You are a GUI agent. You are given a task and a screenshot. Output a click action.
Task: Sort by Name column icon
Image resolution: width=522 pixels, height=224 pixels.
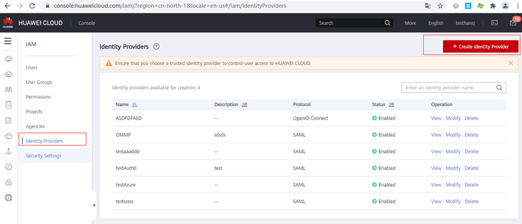[135, 104]
